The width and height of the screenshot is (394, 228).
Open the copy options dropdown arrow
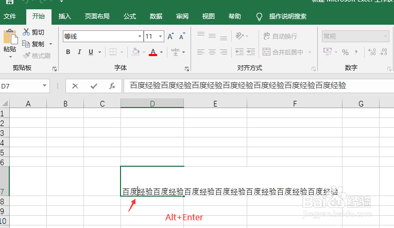click(x=51, y=44)
